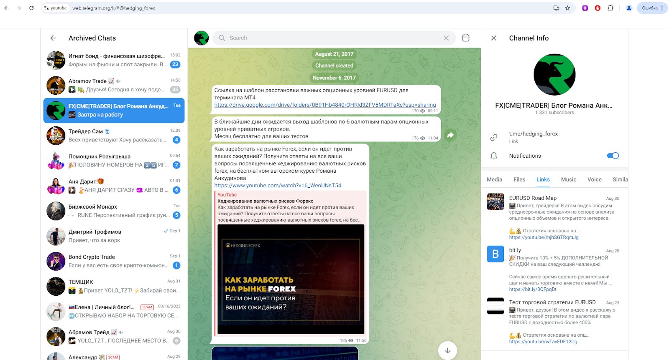Viewport: 669px width, 360px height.
Task: Close the Channel Info panel
Action: point(494,38)
